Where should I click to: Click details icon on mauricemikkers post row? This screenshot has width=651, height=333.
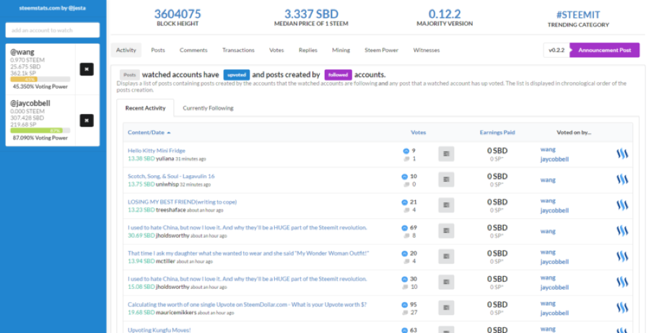446,308
